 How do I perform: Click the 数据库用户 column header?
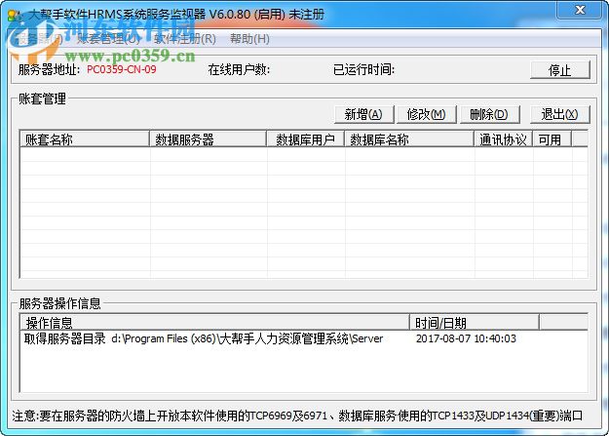(x=306, y=139)
